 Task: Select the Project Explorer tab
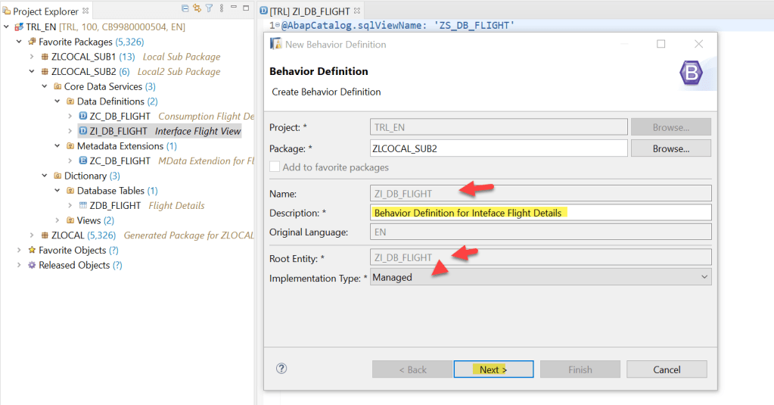coord(45,11)
